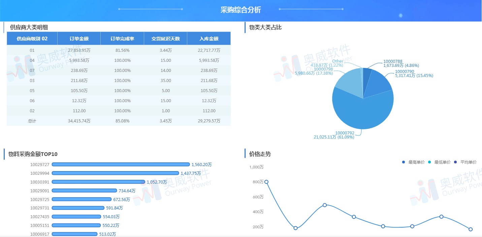Click the 734.64万 bar value label
Screen dimensions: 482x237
tap(127, 191)
